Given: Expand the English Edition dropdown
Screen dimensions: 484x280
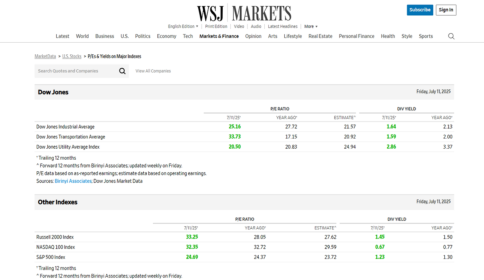Looking at the screenshot, I should tap(183, 26).
